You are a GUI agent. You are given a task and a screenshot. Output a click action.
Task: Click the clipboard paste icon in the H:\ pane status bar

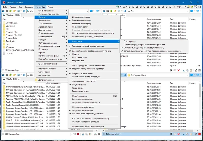[90, 134]
